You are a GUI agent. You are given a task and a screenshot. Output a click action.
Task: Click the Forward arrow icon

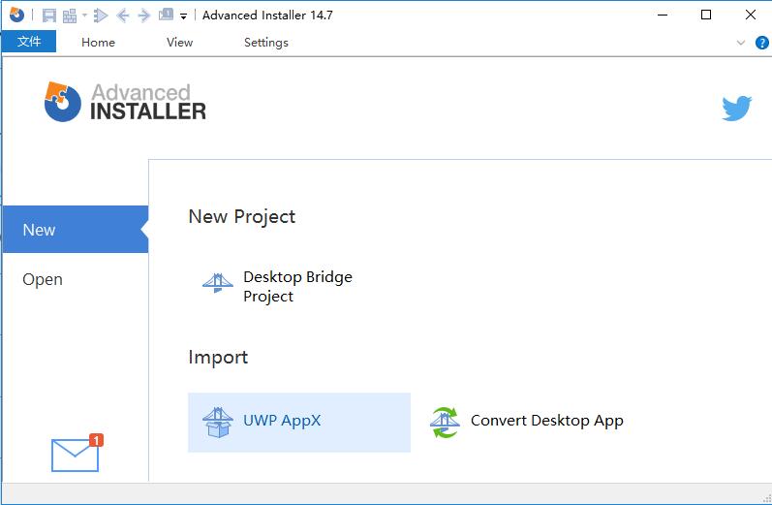[x=143, y=16]
